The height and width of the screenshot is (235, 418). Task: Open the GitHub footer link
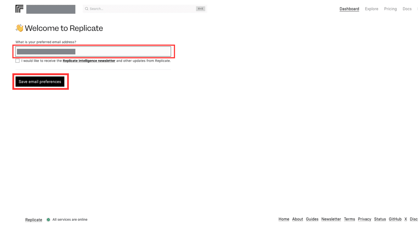(395, 219)
